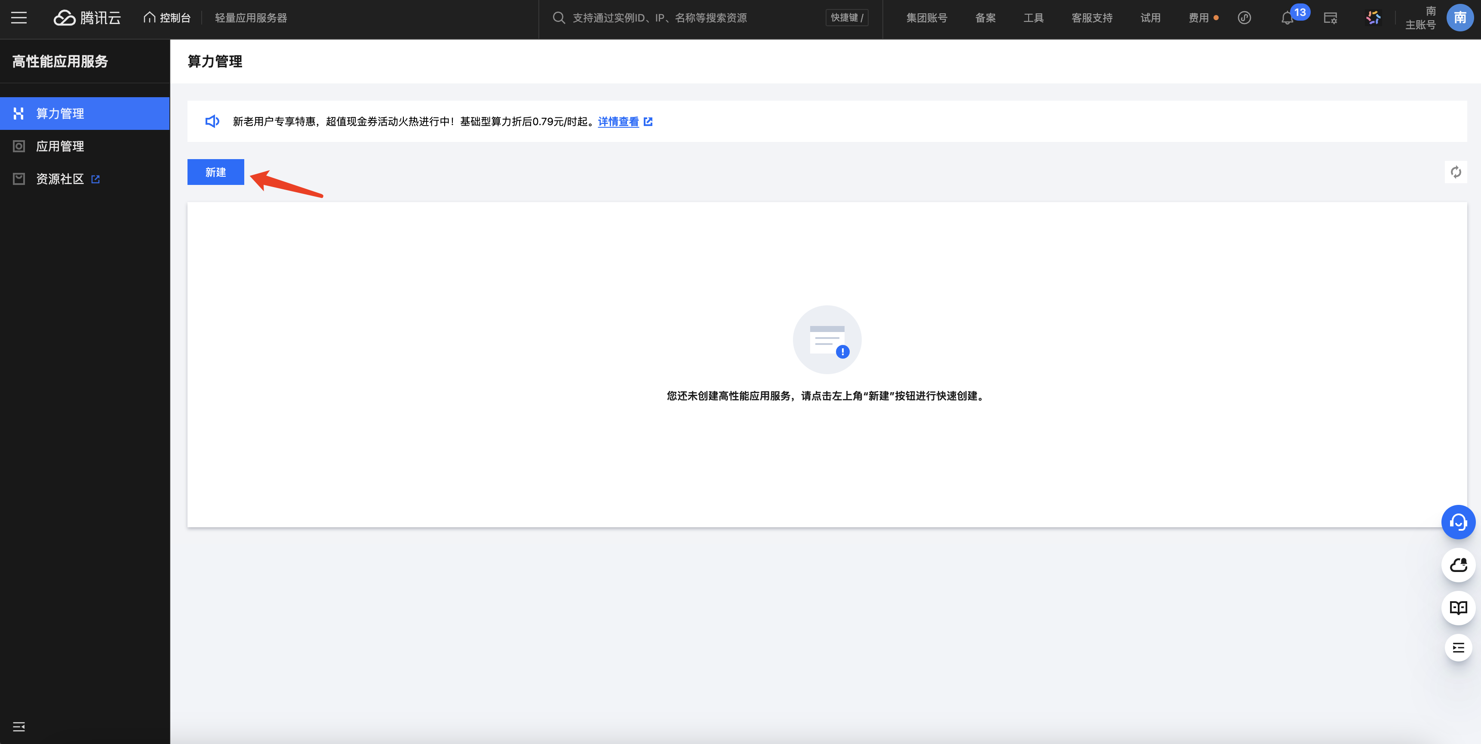Click the external link icon beside 资源社区
The height and width of the screenshot is (744, 1481).
point(95,179)
